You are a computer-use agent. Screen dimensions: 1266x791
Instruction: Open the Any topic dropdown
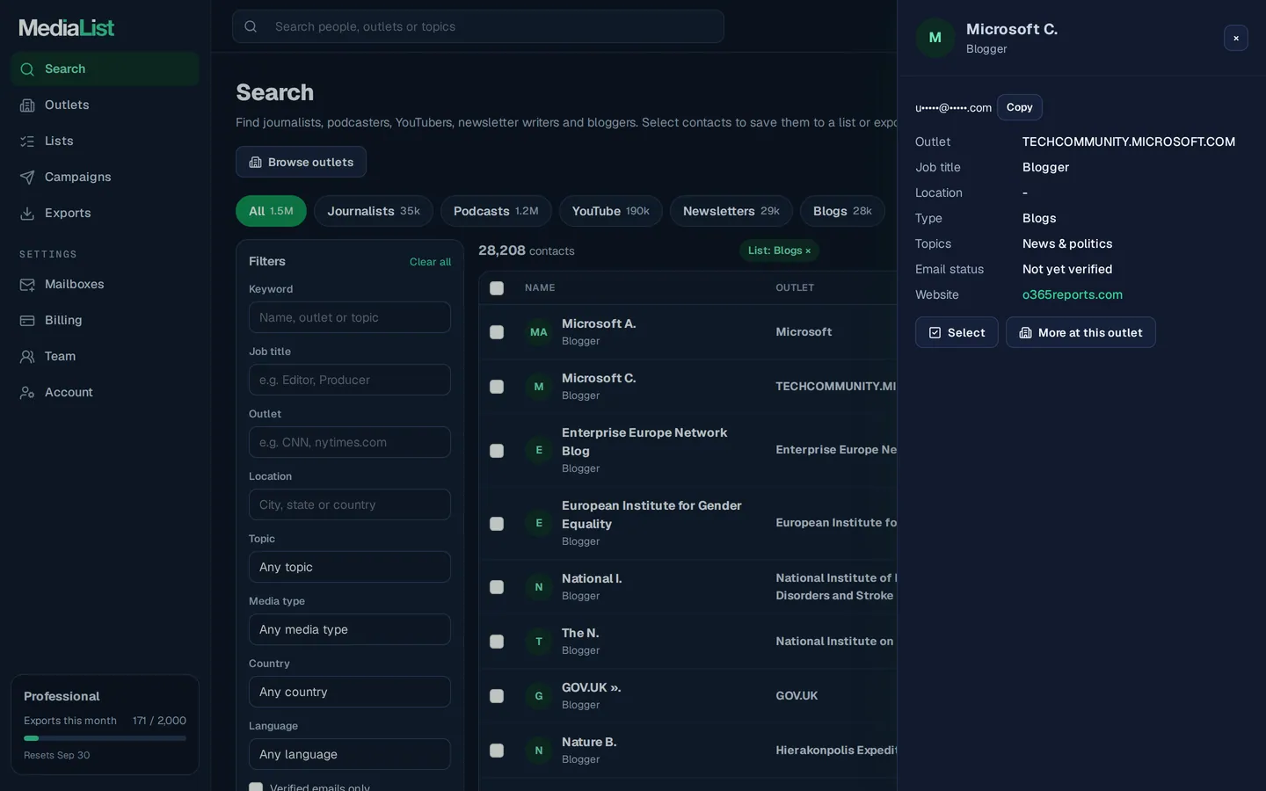coord(350,567)
